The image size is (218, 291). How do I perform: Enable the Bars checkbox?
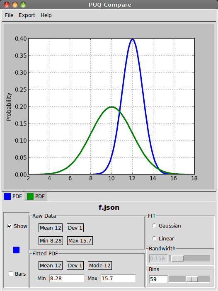click(11, 274)
